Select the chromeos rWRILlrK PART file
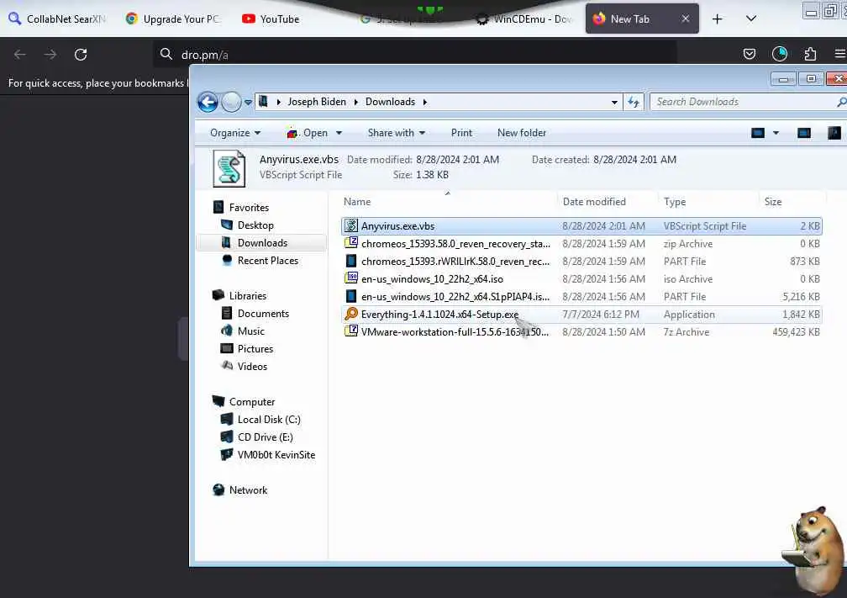Viewport: 847px width, 598px height. (x=581, y=261)
